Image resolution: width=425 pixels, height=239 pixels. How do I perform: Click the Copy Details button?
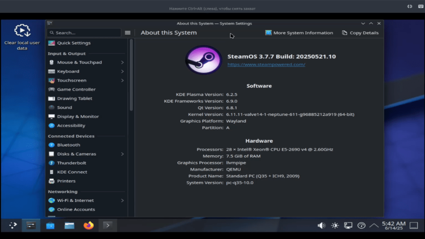pyautogui.click(x=360, y=33)
